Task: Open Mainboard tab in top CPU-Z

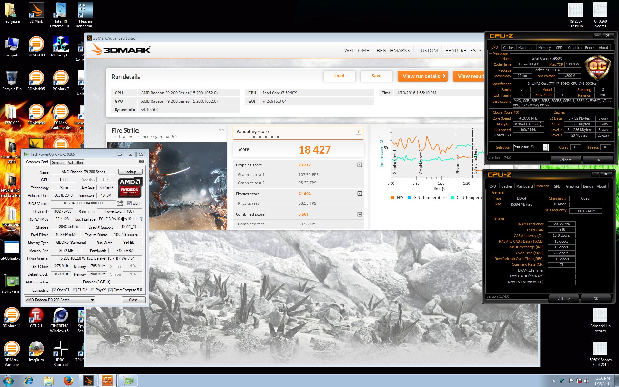Action: (526, 48)
